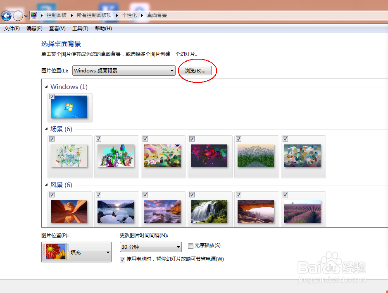Click 桌面背景 in the breadcrumb
388x293 pixels.
[157, 15]
